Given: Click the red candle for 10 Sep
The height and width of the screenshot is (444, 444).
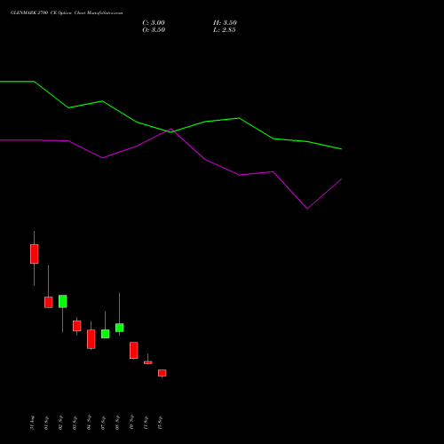Looking at the screenshot, I should pos(134,351).
